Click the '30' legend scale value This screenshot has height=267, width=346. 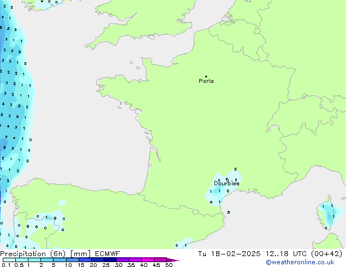coord(118,265)
